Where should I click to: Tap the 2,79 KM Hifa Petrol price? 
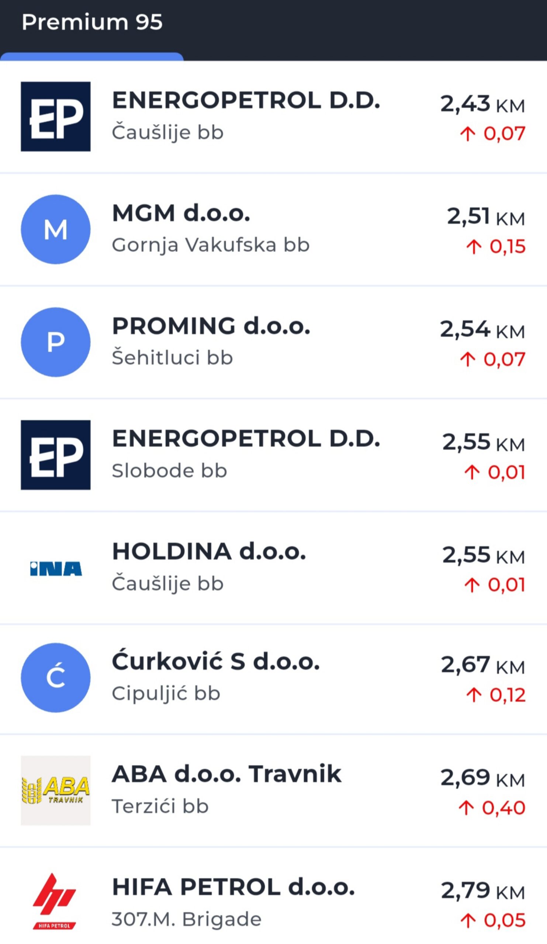pos(482,891)
